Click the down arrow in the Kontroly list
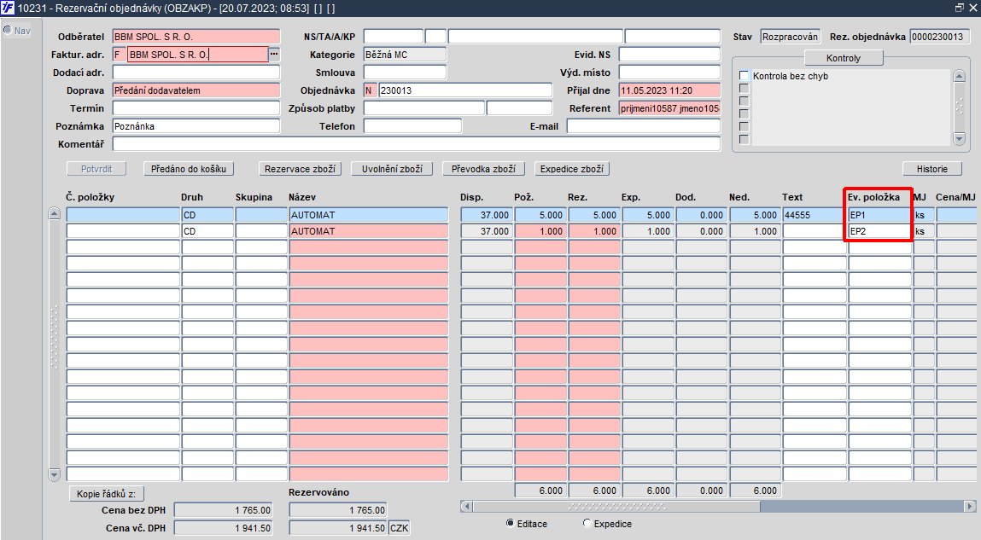Viewport: 981px width, 540px height. click(x=959, y=138)
